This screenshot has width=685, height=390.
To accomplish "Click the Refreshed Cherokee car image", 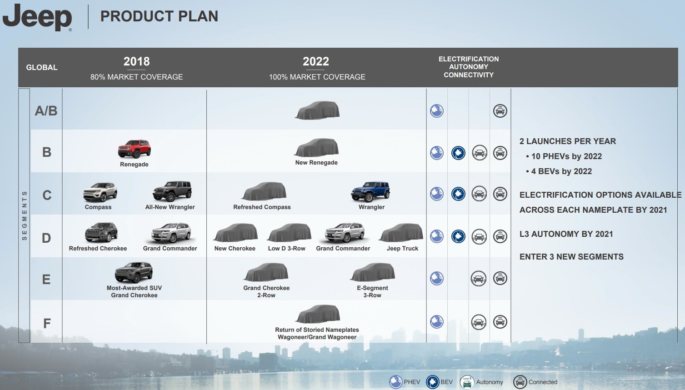I will pyautogui.click(x=101, y=233).
